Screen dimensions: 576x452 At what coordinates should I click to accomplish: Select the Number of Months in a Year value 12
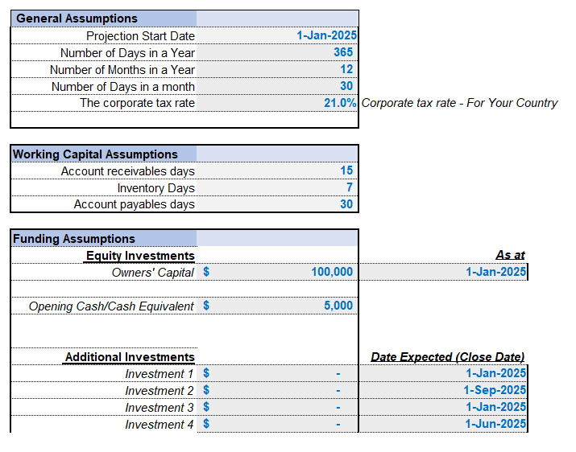[346, 69]
